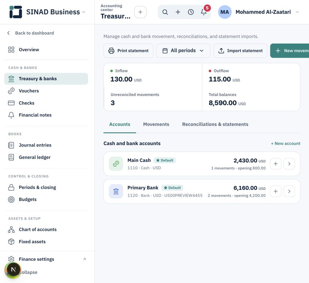Image resolution: width=309 pixels, height=283 pixels.
Task: Open the All periods dropdown
Action: [183, 51]
